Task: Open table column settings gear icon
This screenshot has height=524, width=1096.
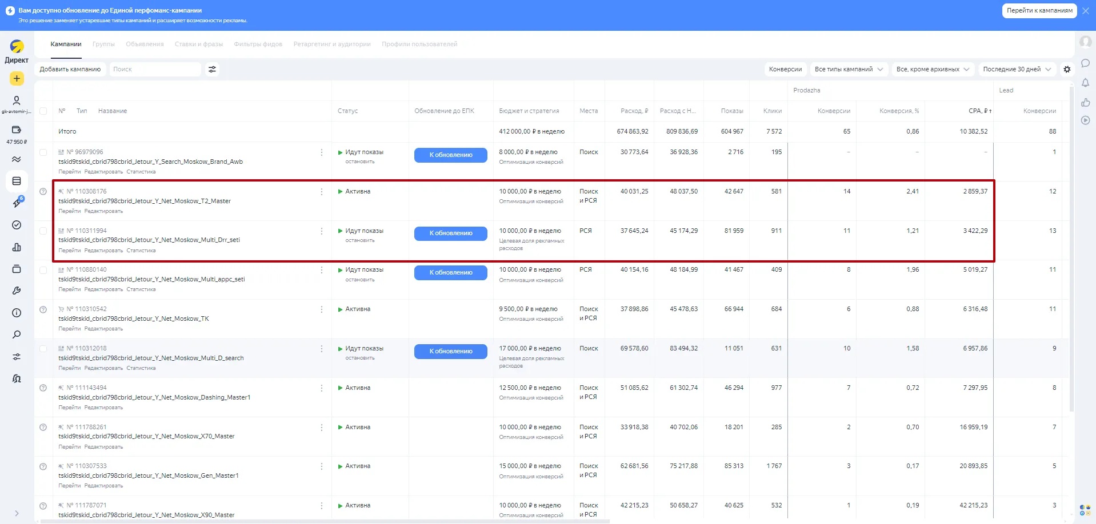Action: click(1067, 69)
